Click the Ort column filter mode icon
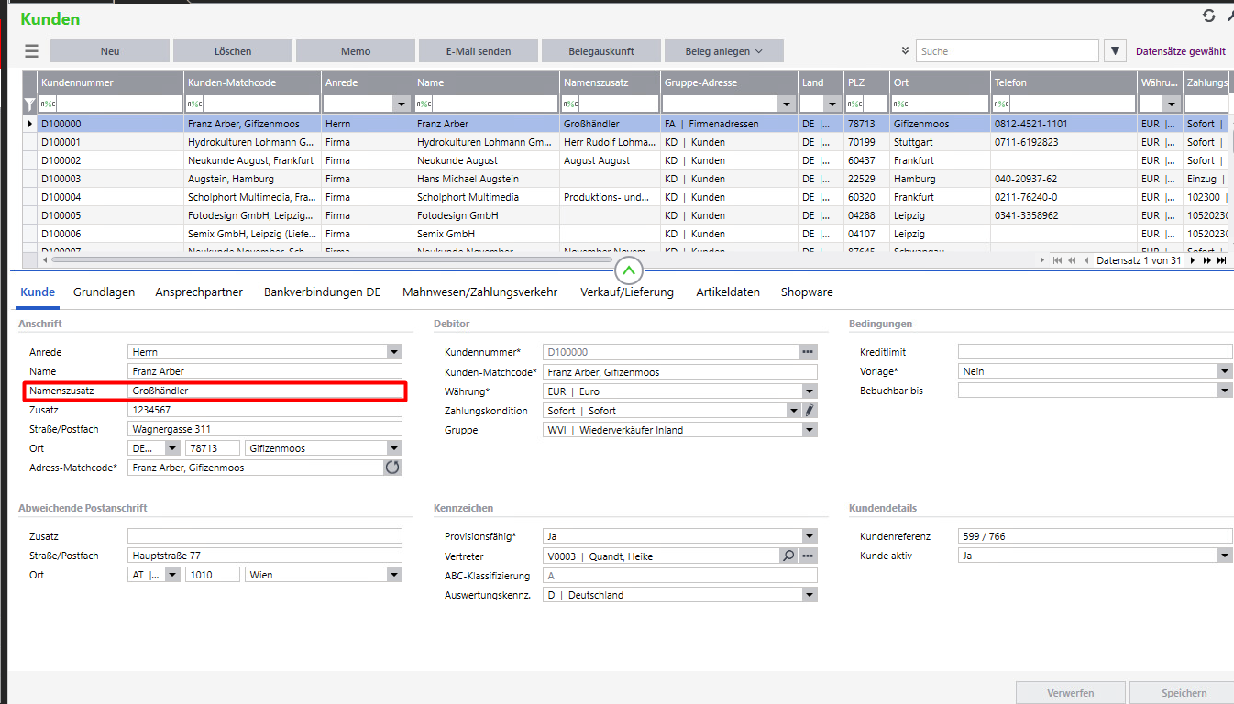Viewport: 1234px width, 704px height. tap(900, 104)
